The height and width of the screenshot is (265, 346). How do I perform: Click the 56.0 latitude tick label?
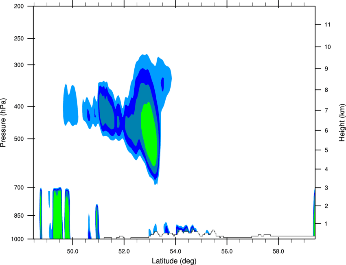(227, 252)
